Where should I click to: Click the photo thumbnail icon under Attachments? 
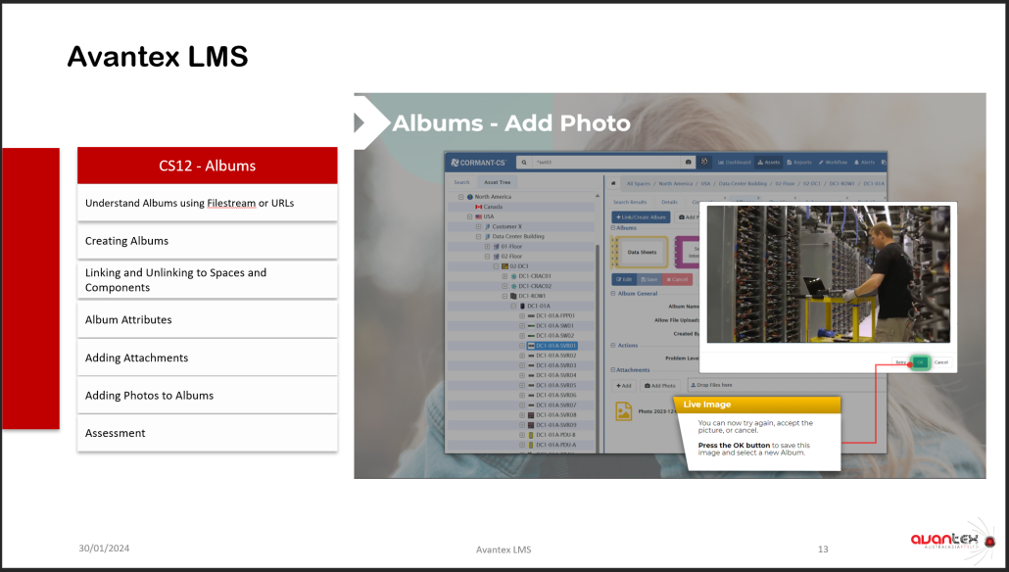pos(623,412)
